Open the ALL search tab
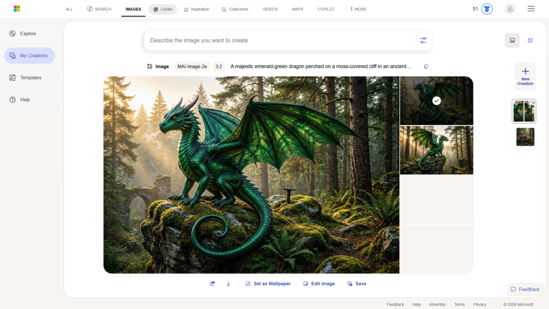Screen dimensions: 549x309 69,9
